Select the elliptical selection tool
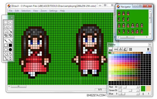This screenshot has height=99, width=157. tap(10, 22)
